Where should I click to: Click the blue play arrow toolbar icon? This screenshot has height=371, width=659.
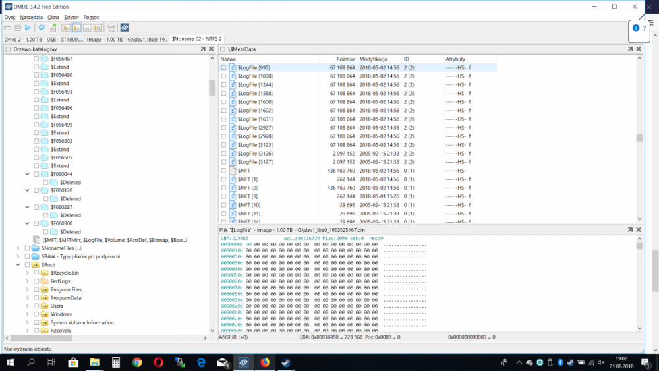(x=28, y=28)
